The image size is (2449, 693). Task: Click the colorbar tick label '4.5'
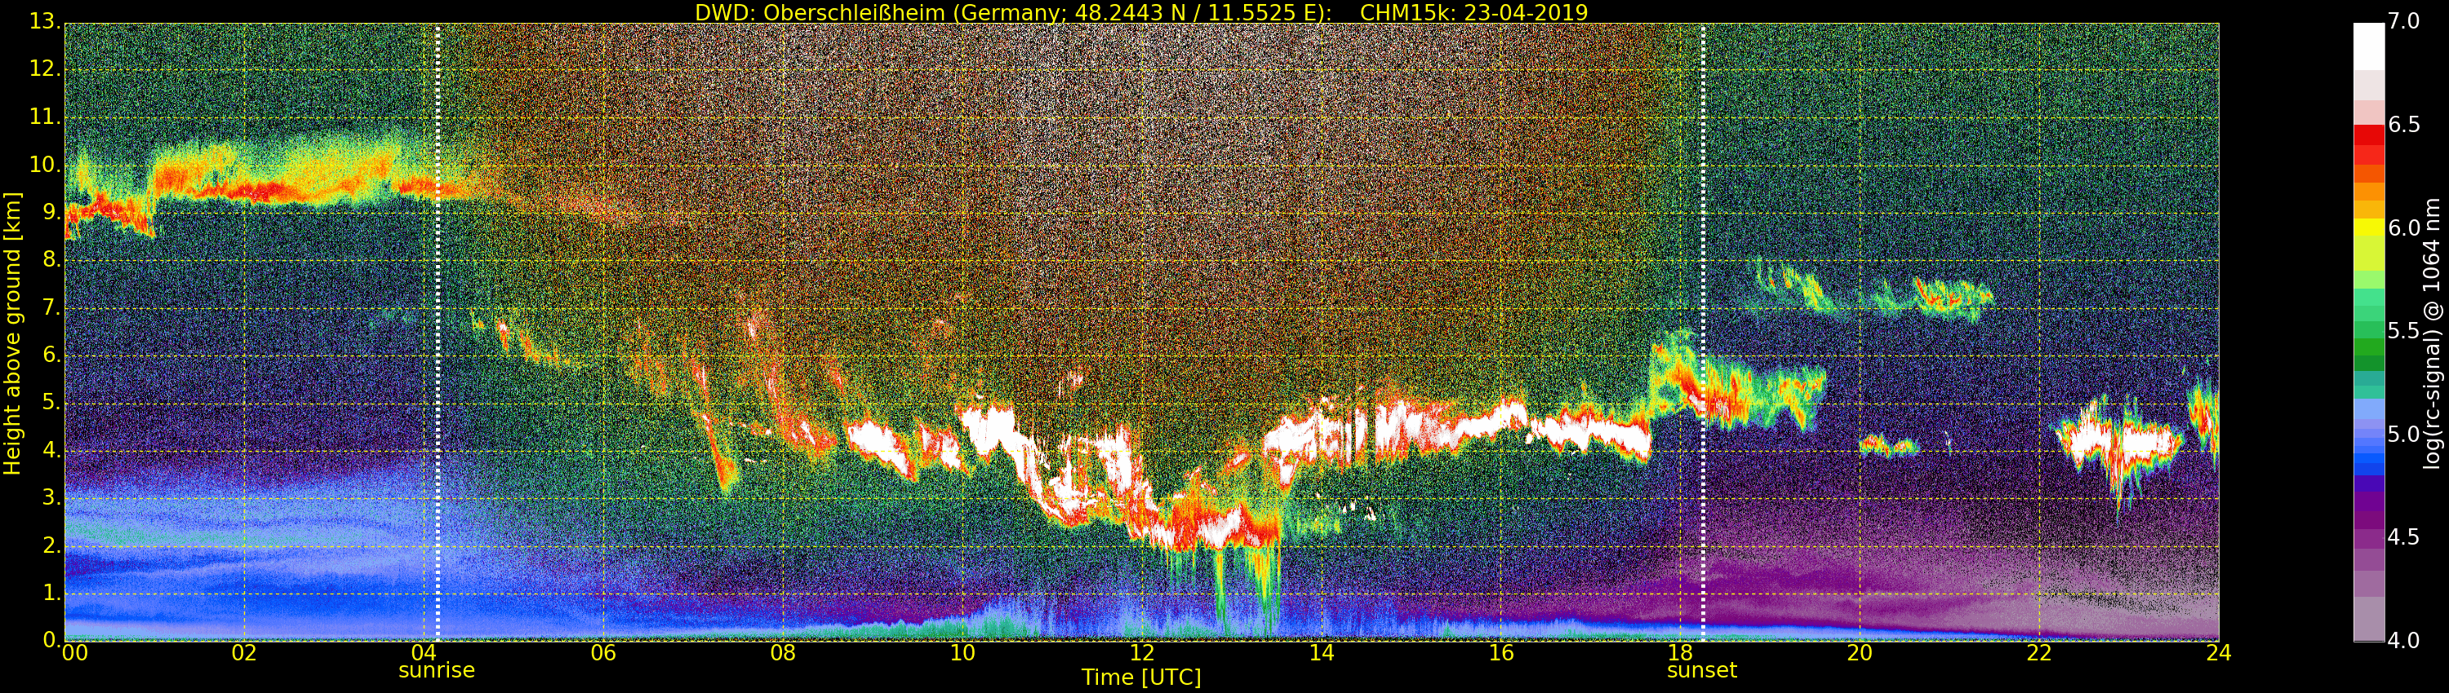(x=2404, y=537)
